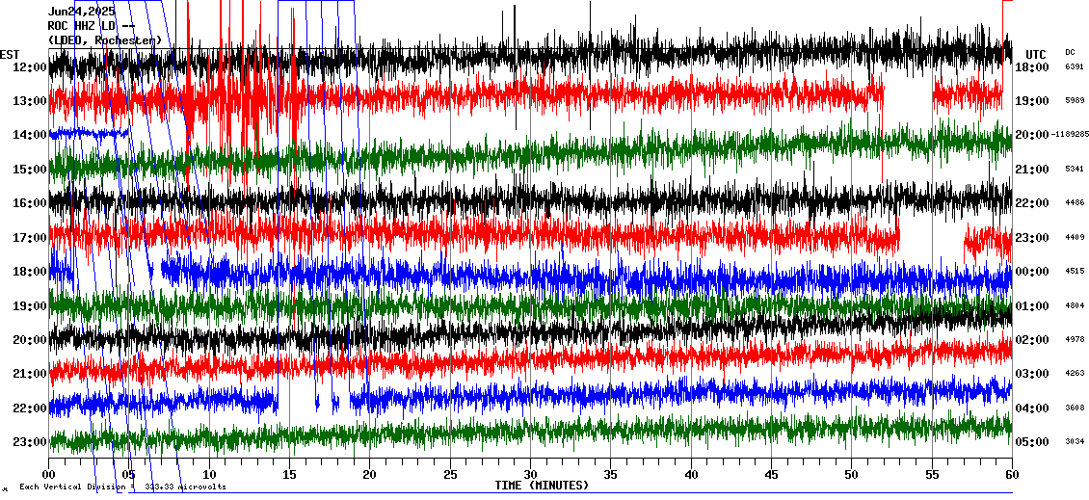Click the DC offset value 3034
The width and height of the screenshot is (1089, 500).
click(x=1075, y=442)
